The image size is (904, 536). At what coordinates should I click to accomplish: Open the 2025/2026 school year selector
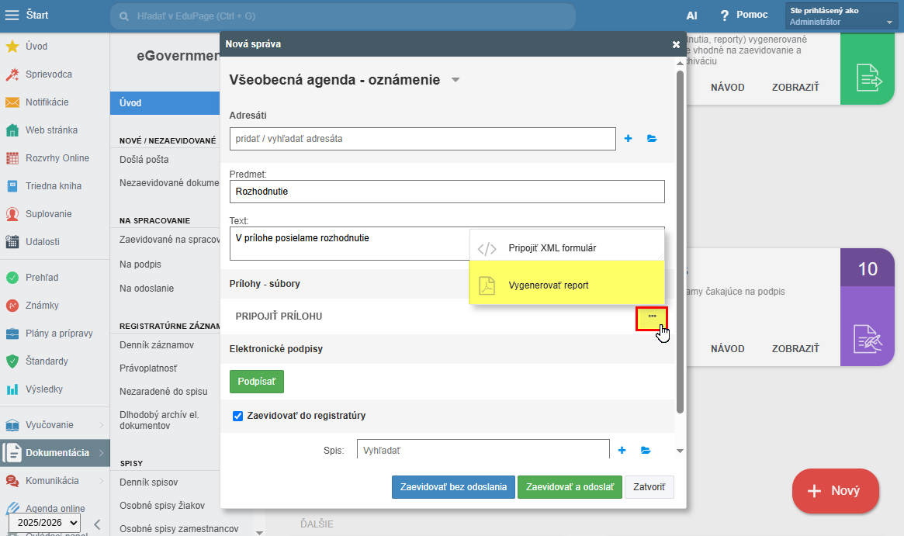pyautogui.click(x=43, y=524)
